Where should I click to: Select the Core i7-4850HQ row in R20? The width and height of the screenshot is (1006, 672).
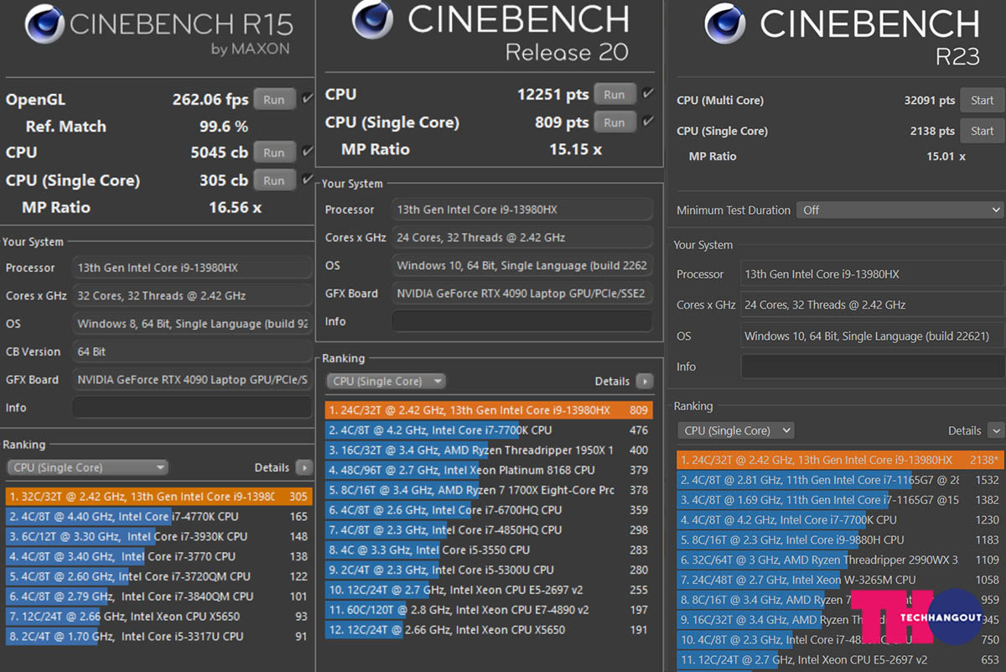click(x=490, y=530)
